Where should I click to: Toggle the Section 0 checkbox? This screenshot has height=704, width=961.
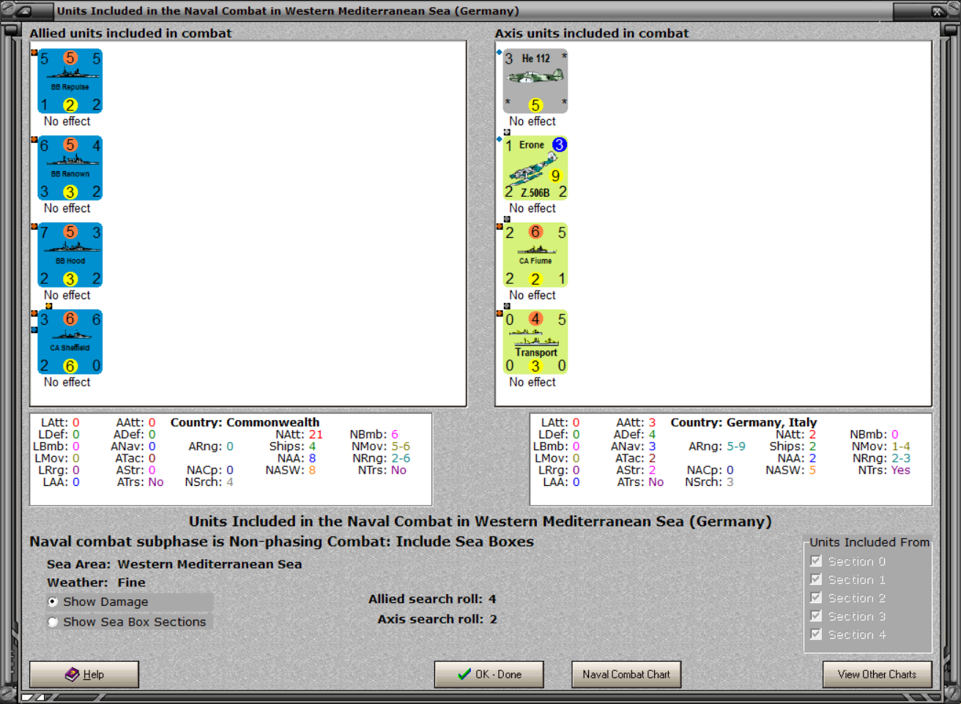click(x=816, y=561)
